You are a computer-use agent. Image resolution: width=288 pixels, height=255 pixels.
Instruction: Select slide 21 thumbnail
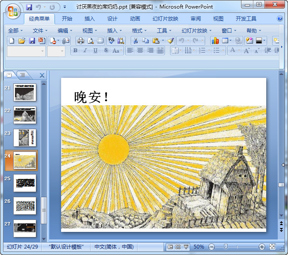pyautogui.click(x=25, y=92)
